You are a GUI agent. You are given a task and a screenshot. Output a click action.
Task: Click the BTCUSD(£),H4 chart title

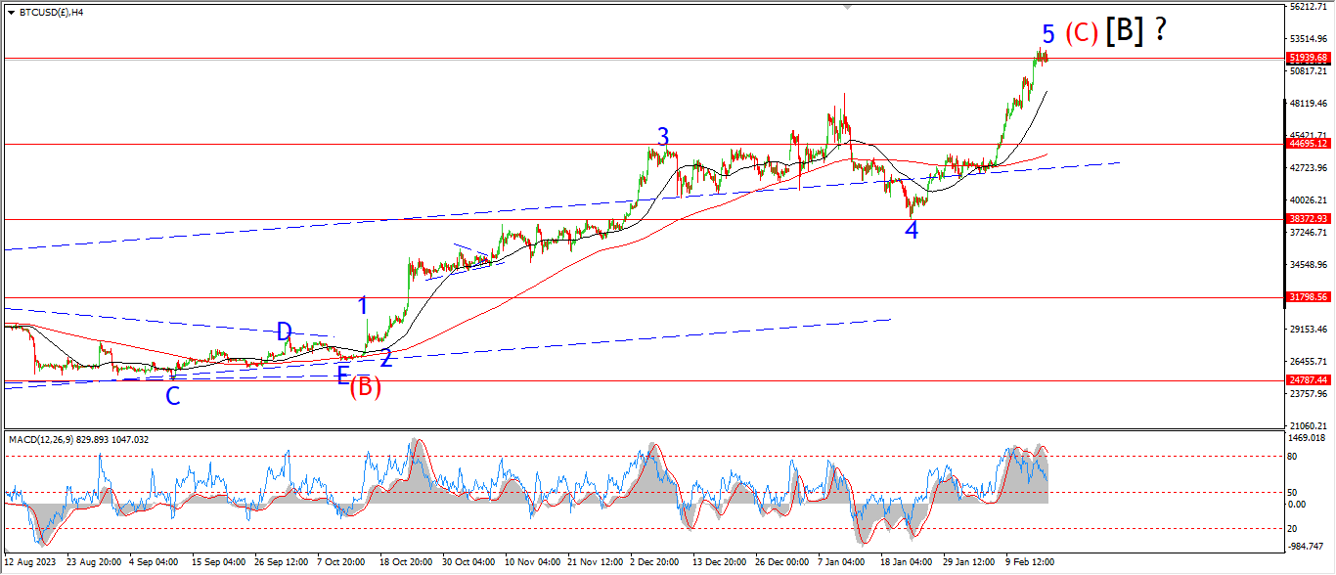pyautogui.click(x=50, y=13)
